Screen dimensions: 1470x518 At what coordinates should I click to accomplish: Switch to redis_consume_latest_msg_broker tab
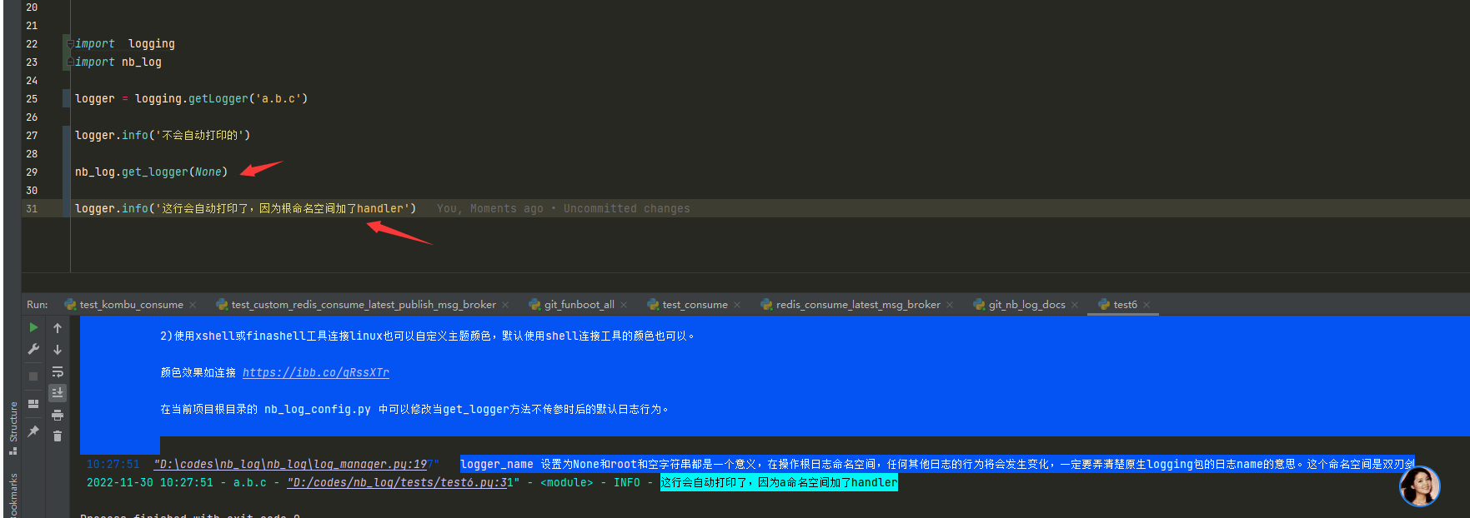point(850,305)
